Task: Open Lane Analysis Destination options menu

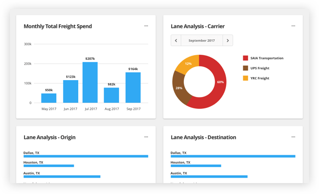Action: (x=293, y=137)
